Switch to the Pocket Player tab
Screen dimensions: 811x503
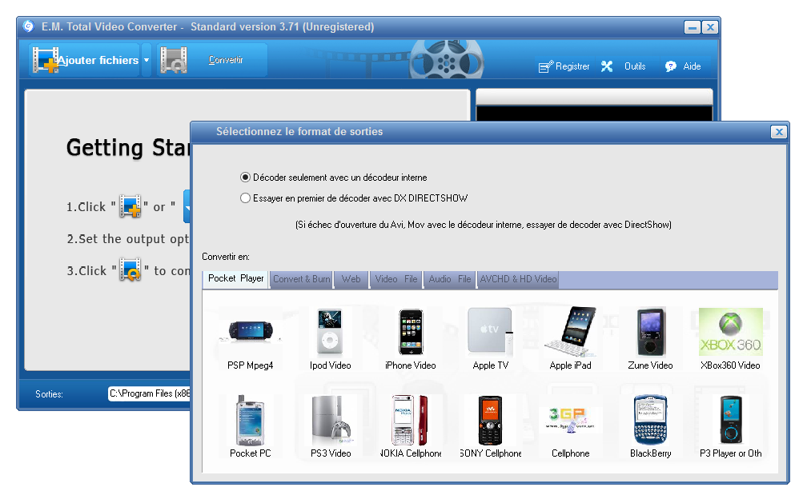pos(236,278)
